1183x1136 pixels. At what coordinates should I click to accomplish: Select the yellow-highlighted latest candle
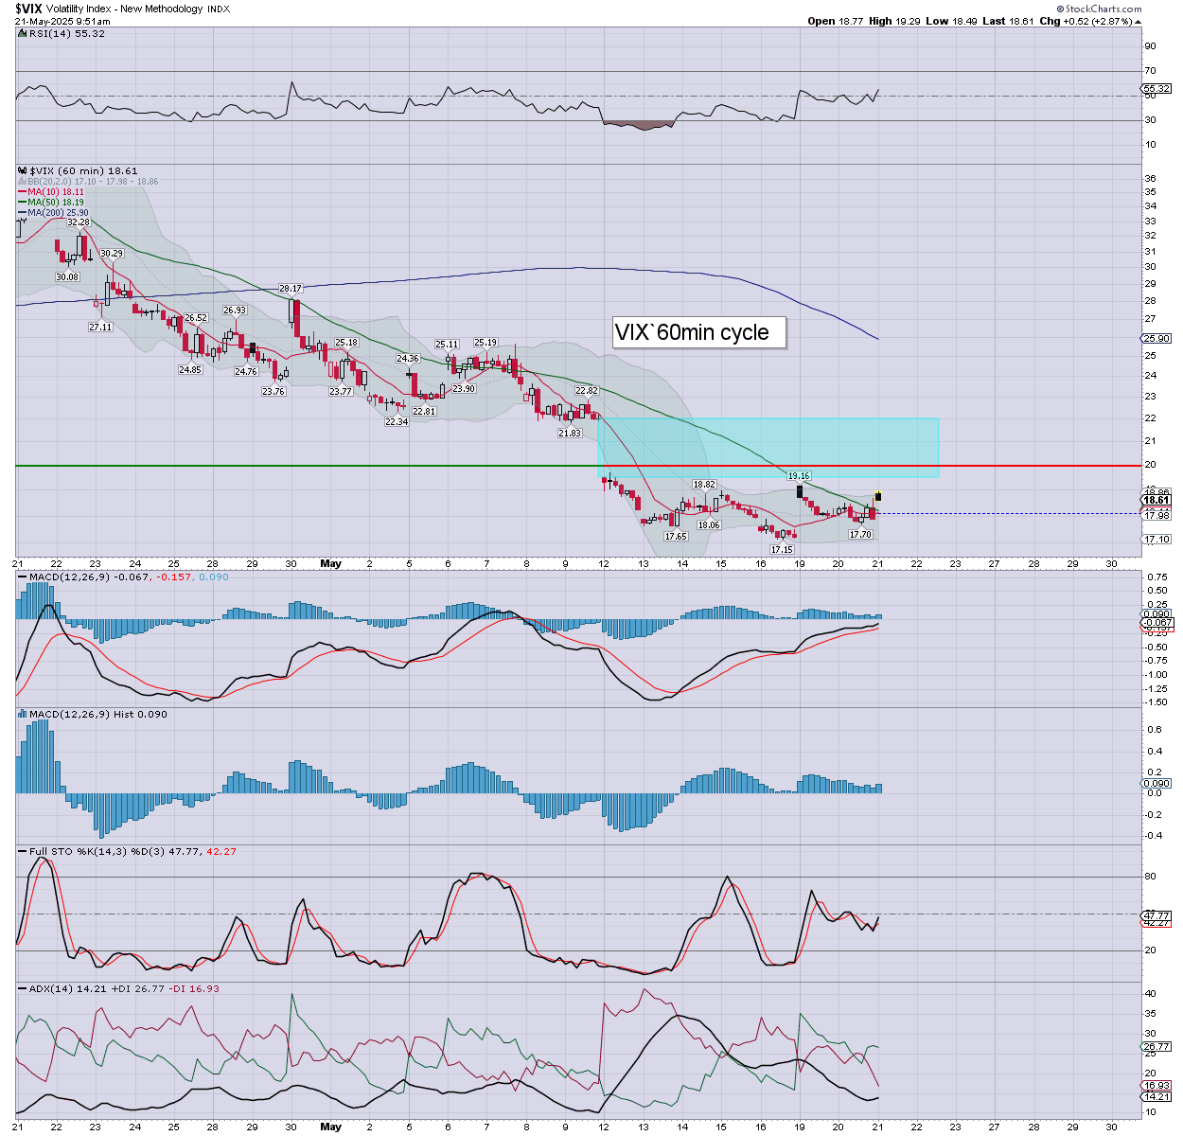point(878,496)
